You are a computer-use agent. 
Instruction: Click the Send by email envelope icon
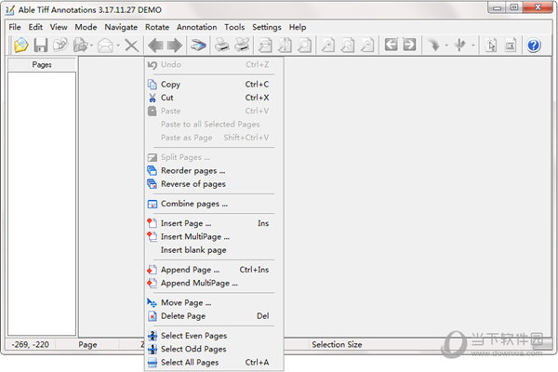click(105, 46)
